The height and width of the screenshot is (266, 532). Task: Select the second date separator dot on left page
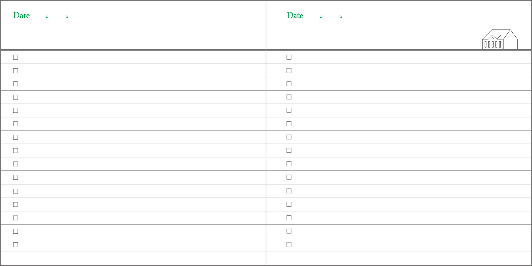click(67, 17)
